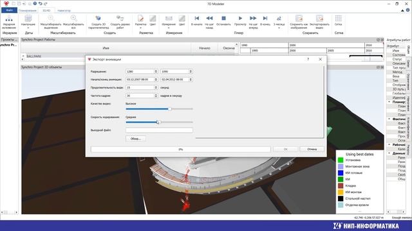Click the Кладка brown legend swatch
Viewport: 412px width, 231px height.
(x=341, y=185)
